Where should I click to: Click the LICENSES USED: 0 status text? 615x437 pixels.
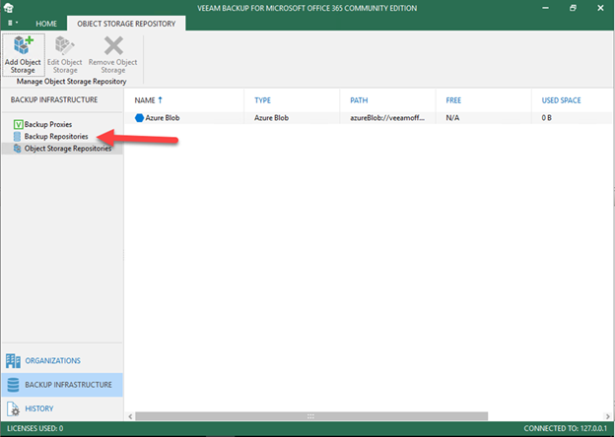click(35, 429)
